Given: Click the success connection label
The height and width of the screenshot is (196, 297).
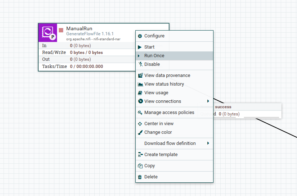Looking at the screenshot, I should coord(223,107).
